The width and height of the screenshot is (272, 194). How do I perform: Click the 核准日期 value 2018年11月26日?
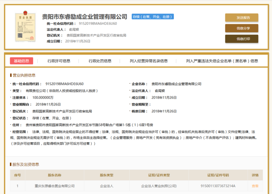pos(164,111)
